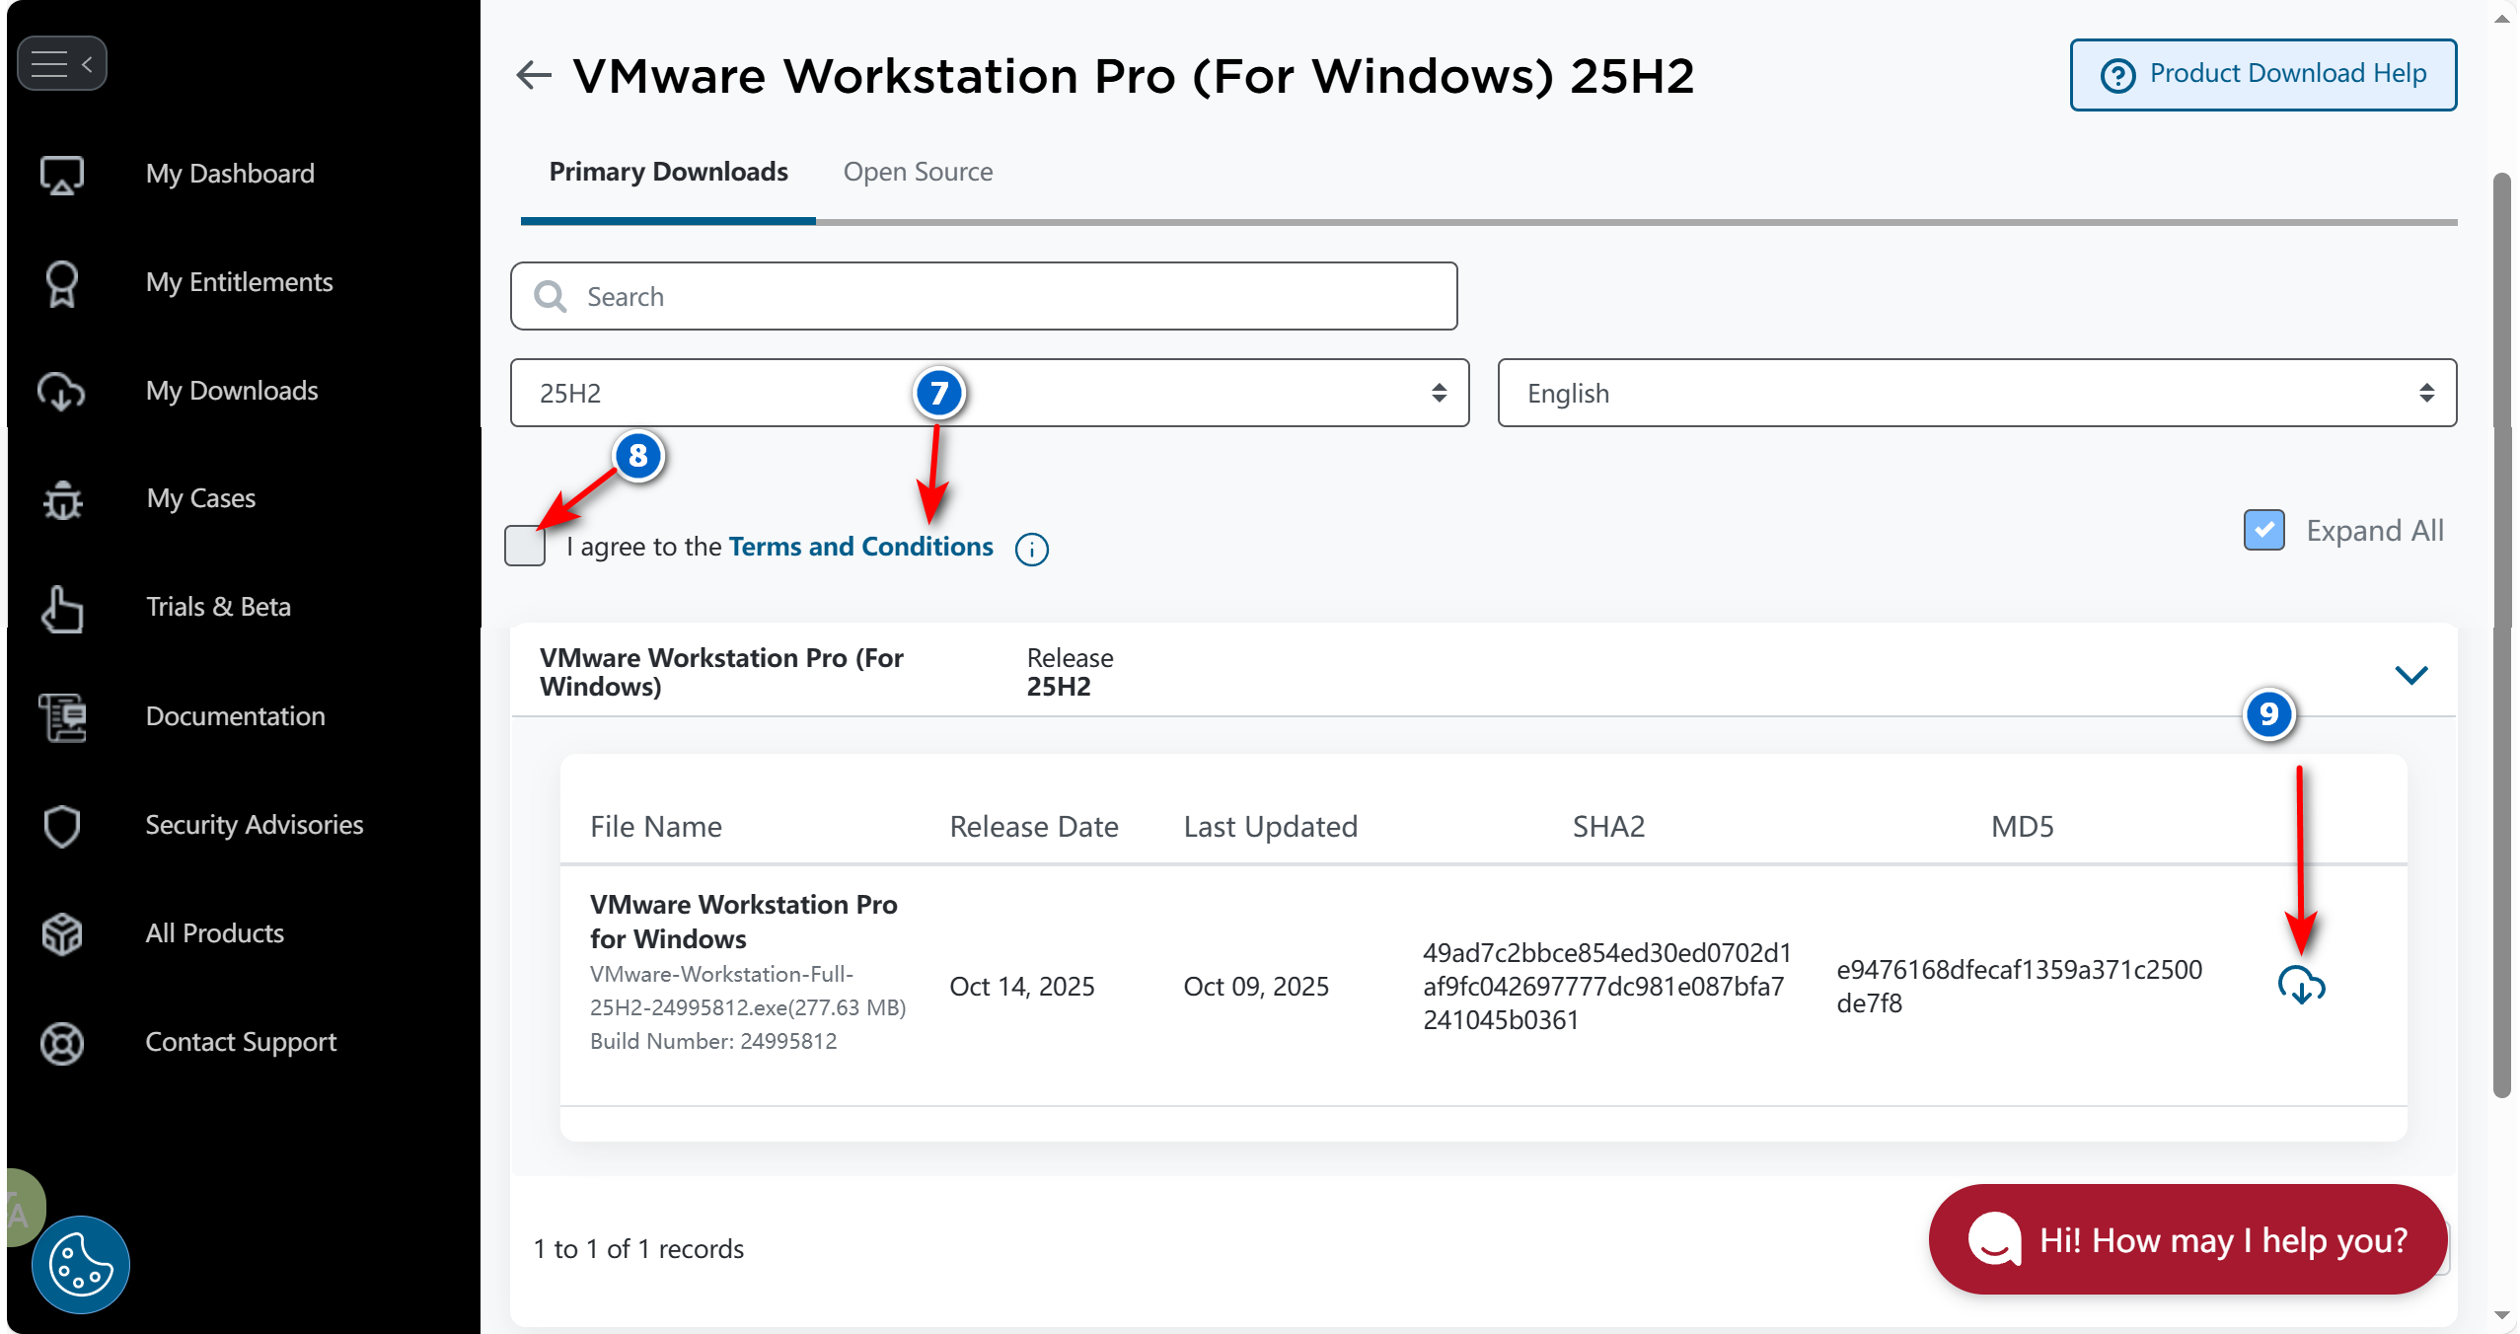This screenshot has width=2520, height=1334.
Task: Open the Terms and Conditions link
Action: coord(860,547)
